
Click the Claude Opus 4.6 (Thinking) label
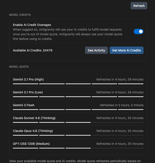pos(33,131)
